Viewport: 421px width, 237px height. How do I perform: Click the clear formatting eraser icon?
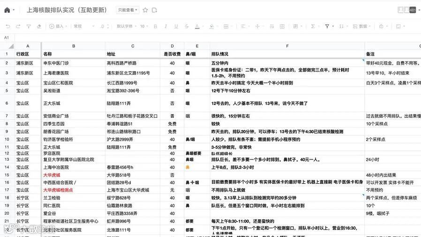coord(39,26)
